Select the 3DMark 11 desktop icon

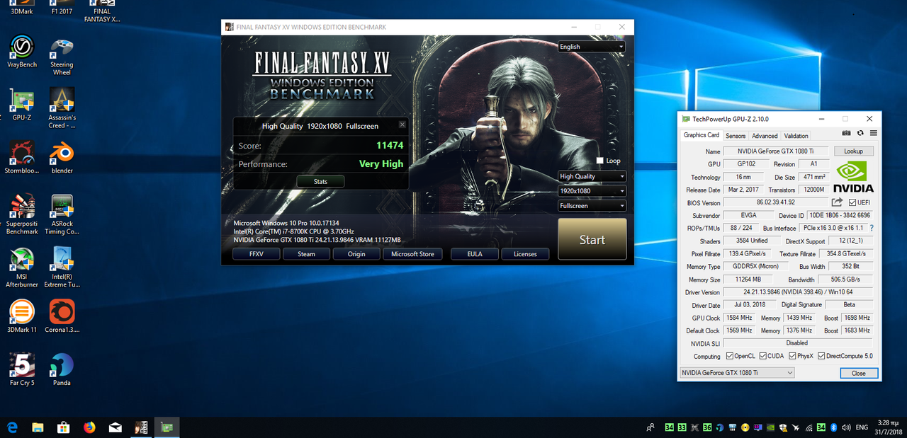[22, 316]
